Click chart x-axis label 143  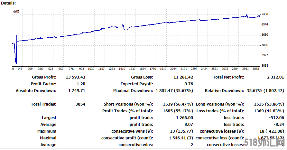pyautogui.click(x=20, y=69)
